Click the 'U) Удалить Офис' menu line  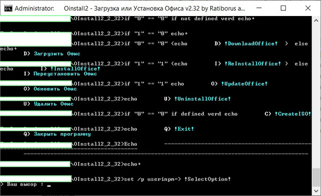[x=48, y=104]
